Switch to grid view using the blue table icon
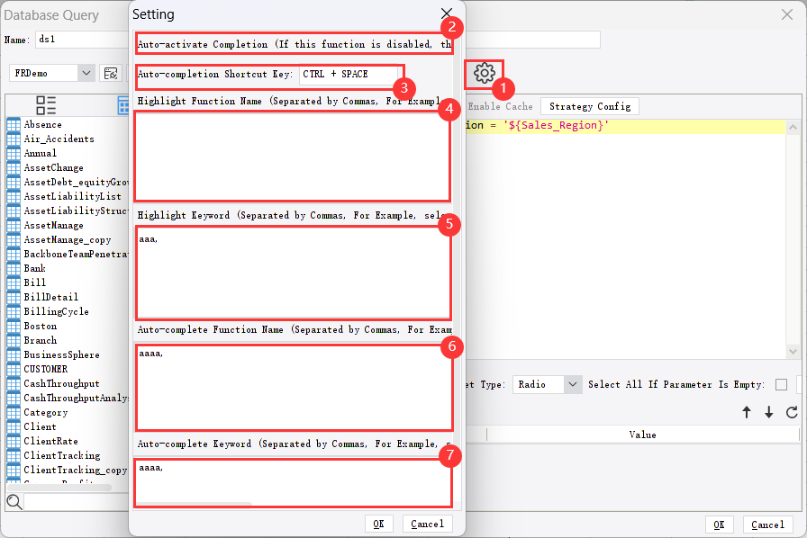This screenshot has width=807, height=538. 122,105
